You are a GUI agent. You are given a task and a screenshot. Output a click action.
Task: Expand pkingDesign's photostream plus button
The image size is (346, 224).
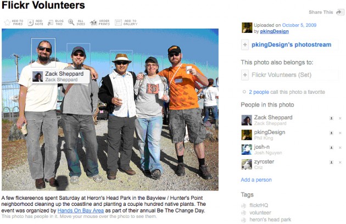[x=245, y=44]
